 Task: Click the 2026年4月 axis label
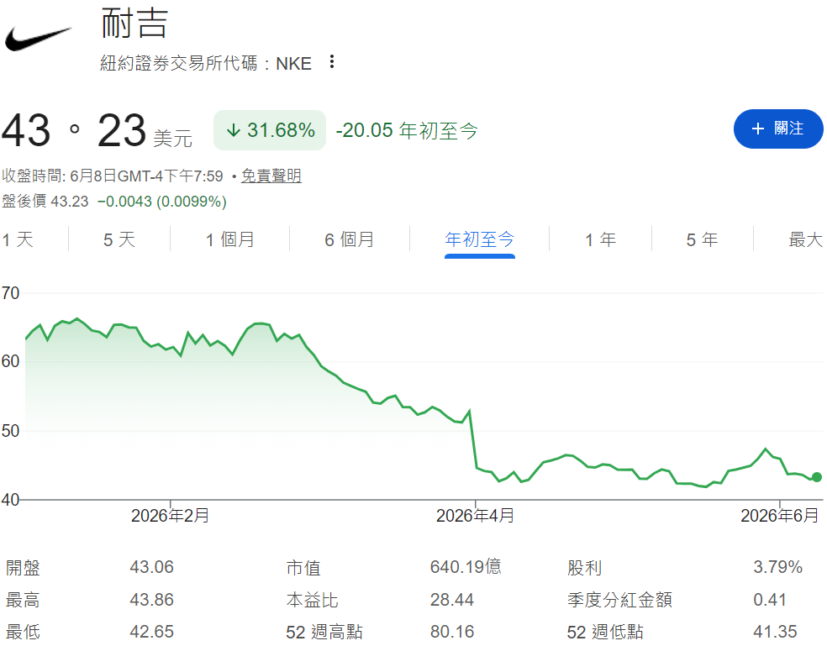click(x=475, y=515)
